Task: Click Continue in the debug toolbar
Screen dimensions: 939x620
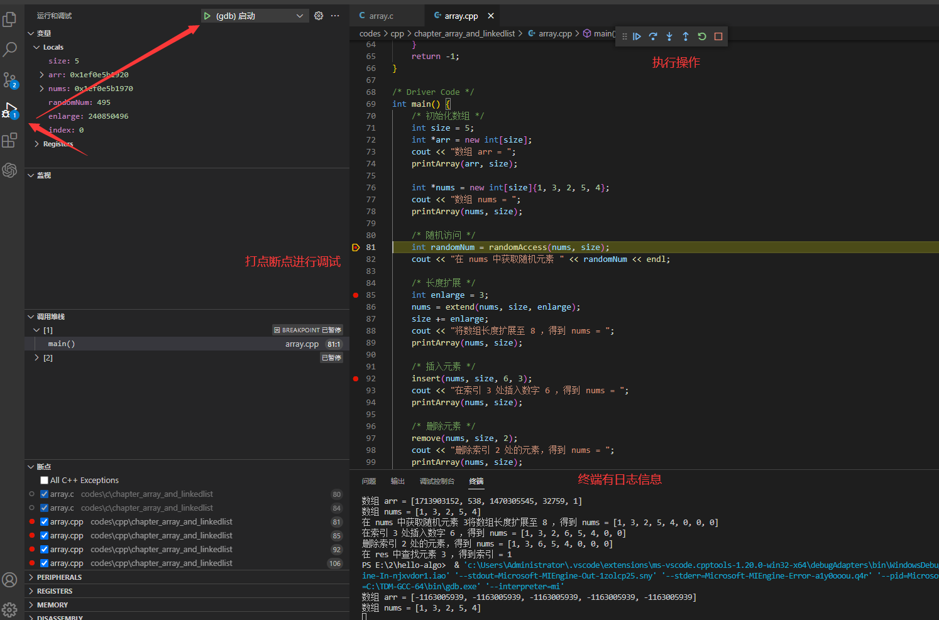Action: coord(637,36)
